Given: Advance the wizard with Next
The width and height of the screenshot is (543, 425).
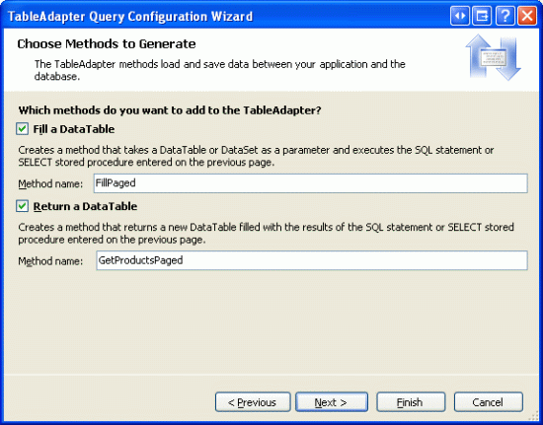Looking at the screenshot, I should point(332,402).
